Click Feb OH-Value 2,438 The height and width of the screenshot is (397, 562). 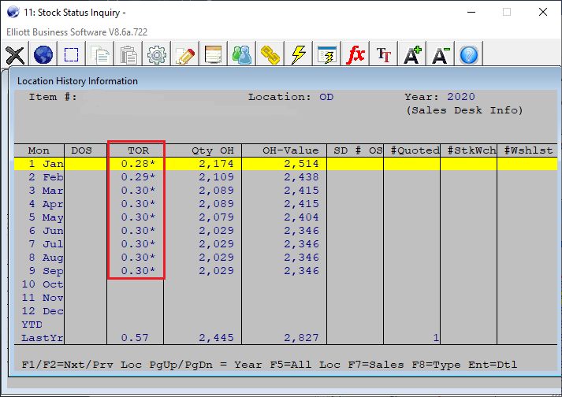click(301, 177)
